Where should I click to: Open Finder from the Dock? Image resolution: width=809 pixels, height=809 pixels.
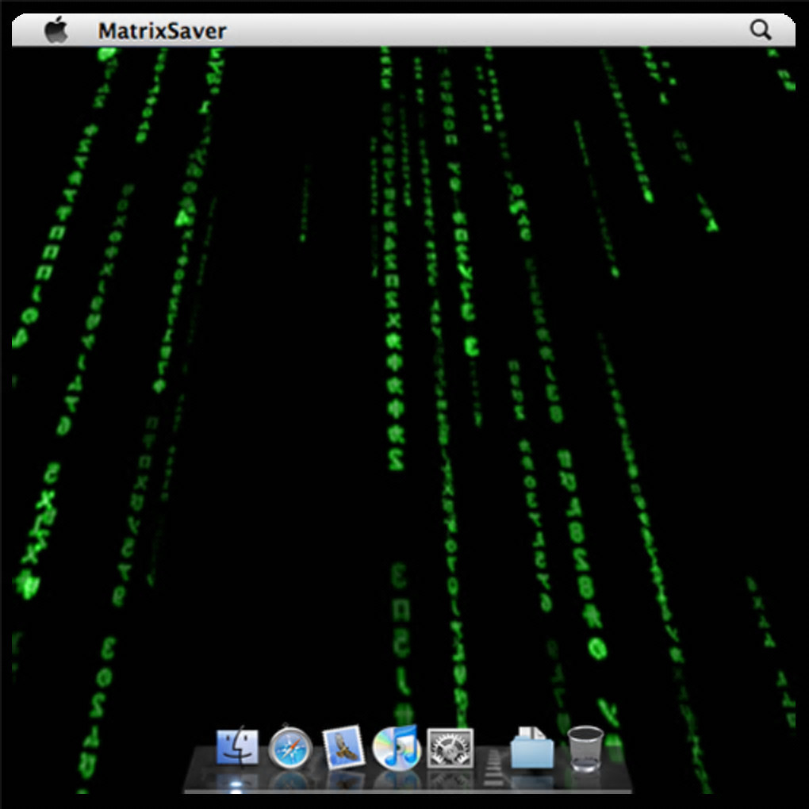(237, 746)
